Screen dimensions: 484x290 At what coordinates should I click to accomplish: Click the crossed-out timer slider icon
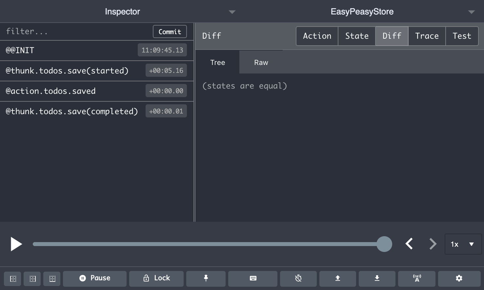tap(298, 279)
